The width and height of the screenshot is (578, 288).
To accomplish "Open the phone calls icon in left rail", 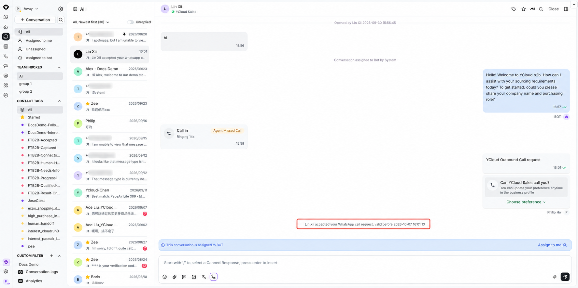I will (6, 56).
